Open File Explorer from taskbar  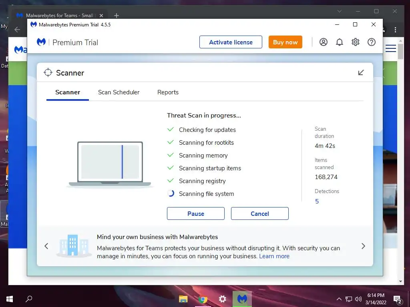click(x=183, y=299)
